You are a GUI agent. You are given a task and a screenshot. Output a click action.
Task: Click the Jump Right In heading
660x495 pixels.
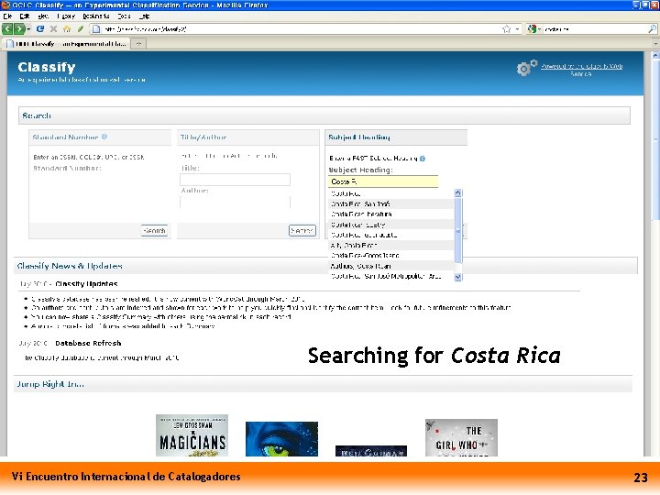point(50,384)
